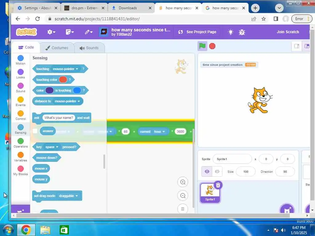Switch to the Sounds tab

click(x=89, y=48)
